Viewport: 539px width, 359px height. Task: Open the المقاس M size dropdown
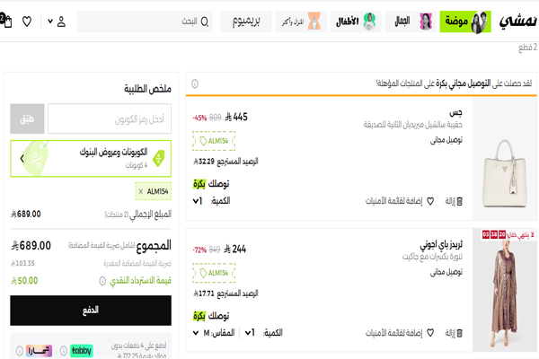click(x=214, y=333)
